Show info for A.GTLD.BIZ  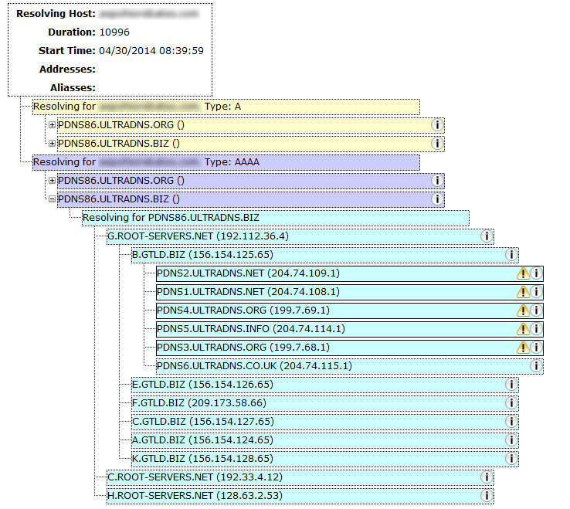point(511,440)
